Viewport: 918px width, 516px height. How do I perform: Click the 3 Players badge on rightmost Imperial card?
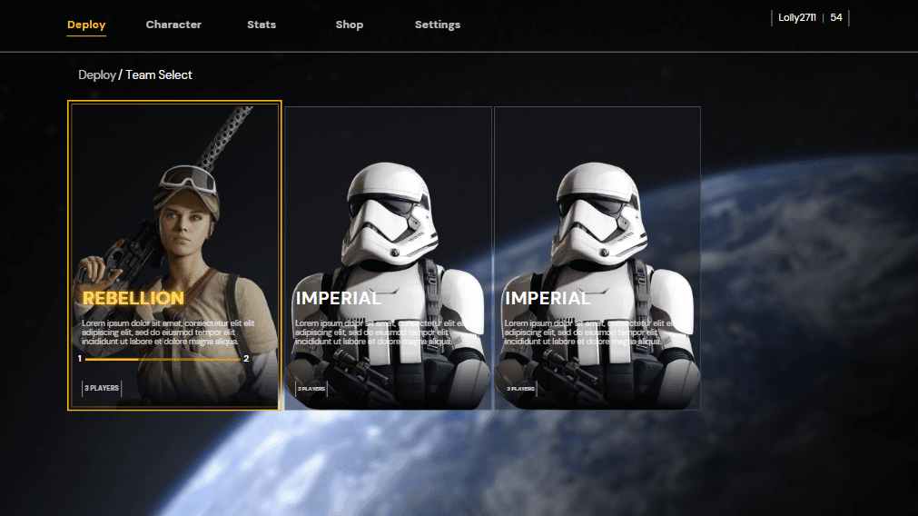[520, 389]
